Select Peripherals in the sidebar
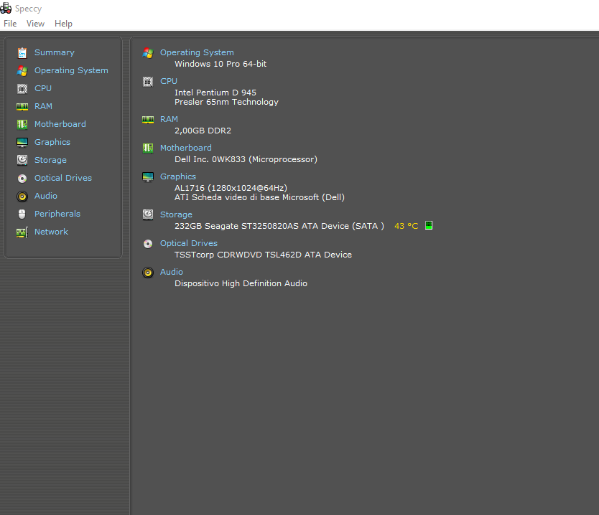 (x=57, y=214)
